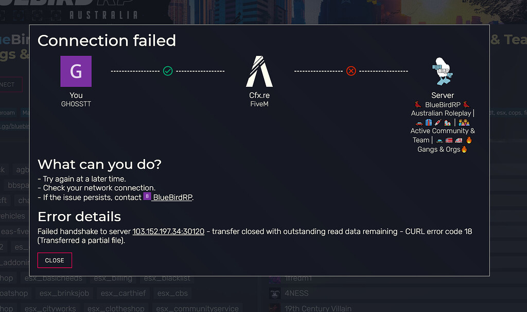Viewport: 527px width, 312px height.
Task: Click the red X failed connection indicator
Action: 351,71
